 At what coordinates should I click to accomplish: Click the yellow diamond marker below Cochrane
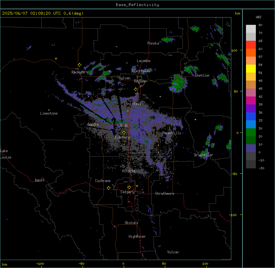(x=108, y=188)
